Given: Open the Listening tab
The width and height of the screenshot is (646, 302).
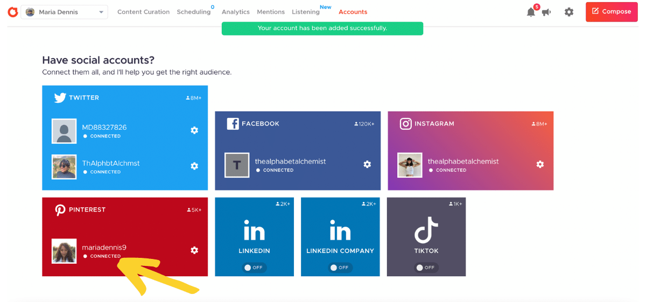Looking at the screenshot, I should click(x=306, y=12).
